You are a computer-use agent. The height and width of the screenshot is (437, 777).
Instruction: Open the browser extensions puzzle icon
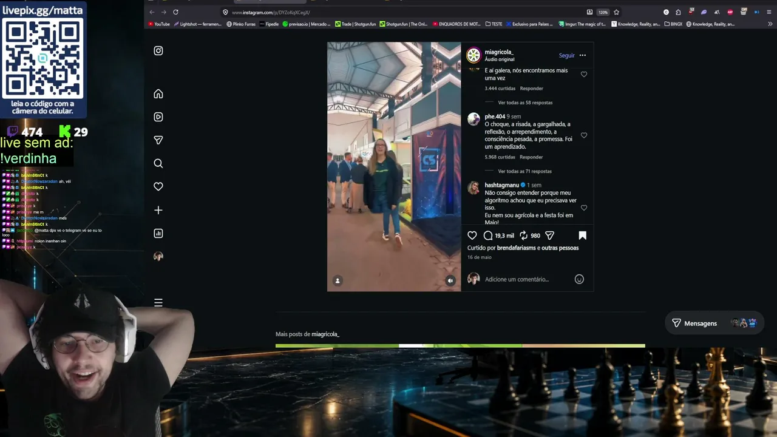[x=678, y=12]
